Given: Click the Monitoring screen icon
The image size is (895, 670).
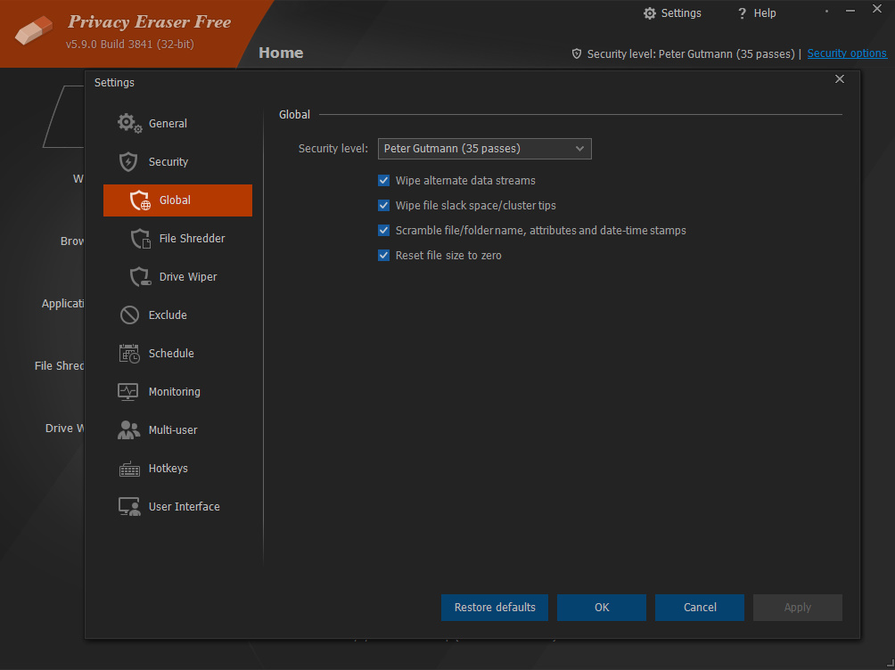Looking at the screenshot, I should click(x=127, y=392).
